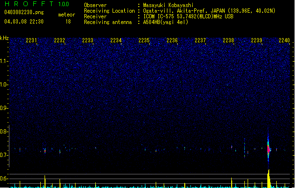
Task: Click observer name Masayuki Kobayashi
Action: pos(168,5)
